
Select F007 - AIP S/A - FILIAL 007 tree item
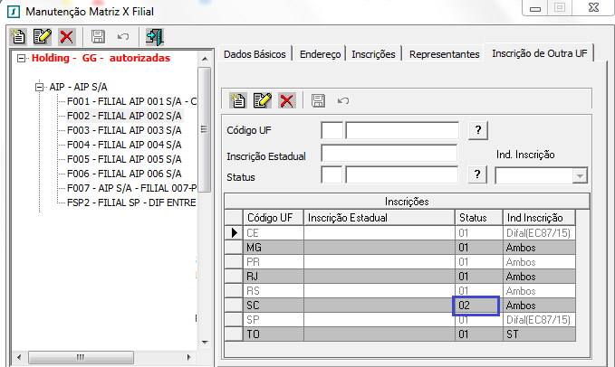(x=132, y=188)
